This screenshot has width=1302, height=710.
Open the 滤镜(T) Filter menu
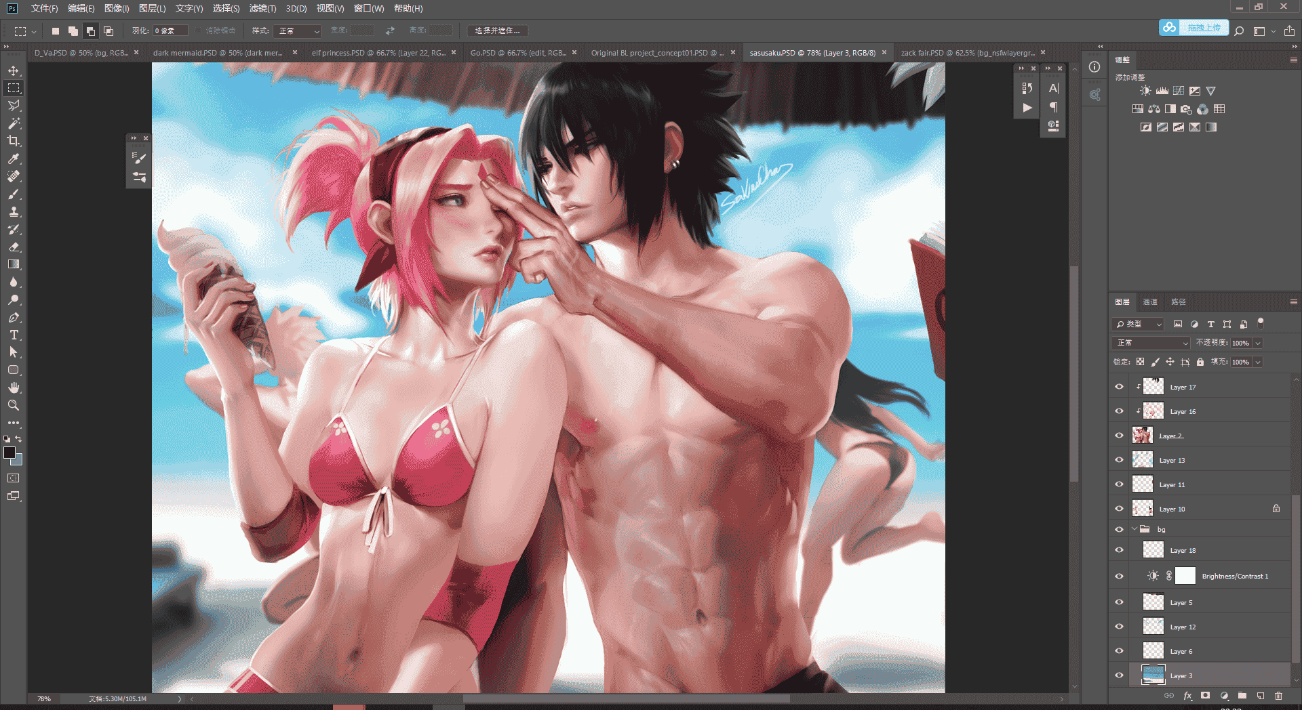coord(262,8)
